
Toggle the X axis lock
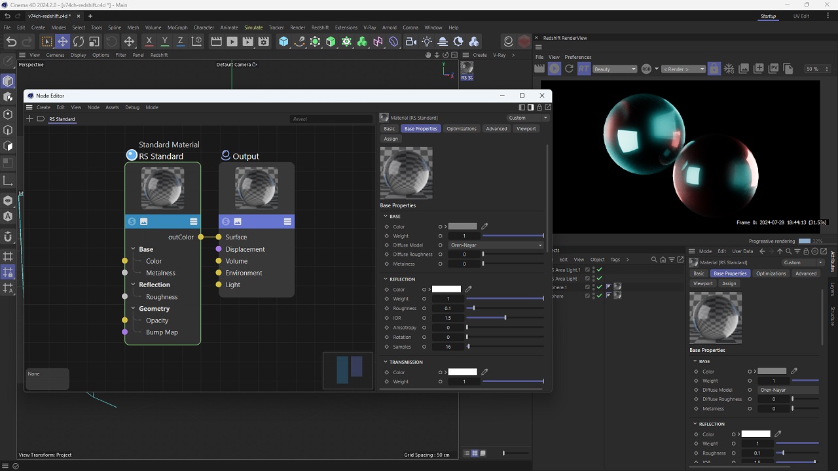[x=149, y=42]
